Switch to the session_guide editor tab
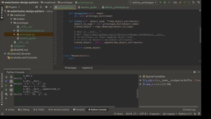 (88, 7)
